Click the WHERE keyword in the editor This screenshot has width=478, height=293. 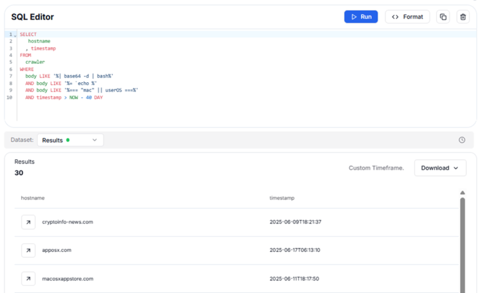pyautogui.click(x=27, y=69)
